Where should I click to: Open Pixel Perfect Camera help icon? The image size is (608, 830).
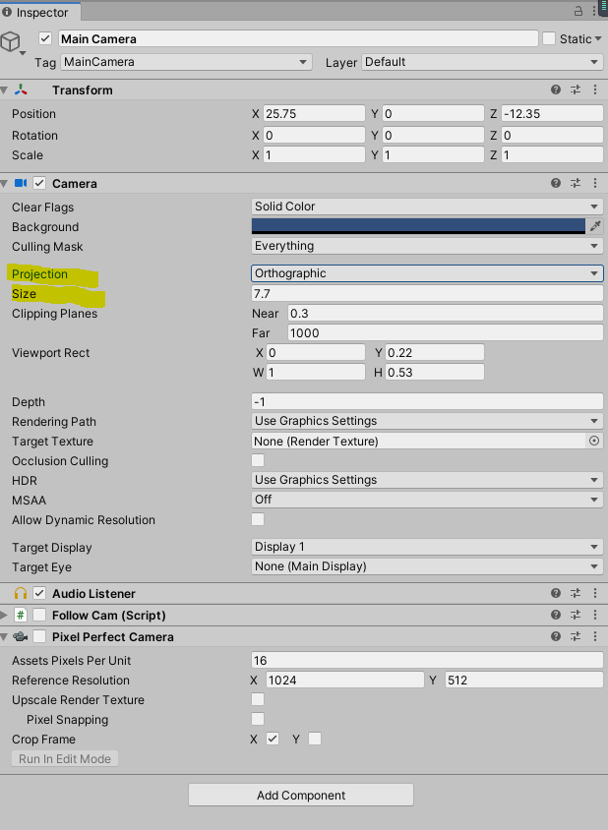point(556,637)
